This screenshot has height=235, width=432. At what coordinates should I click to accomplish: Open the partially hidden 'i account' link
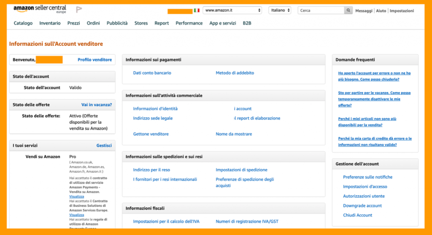[x=243, y=109]
